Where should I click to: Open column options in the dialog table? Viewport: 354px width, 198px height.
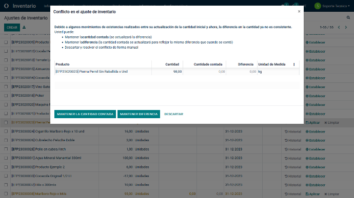294,64
